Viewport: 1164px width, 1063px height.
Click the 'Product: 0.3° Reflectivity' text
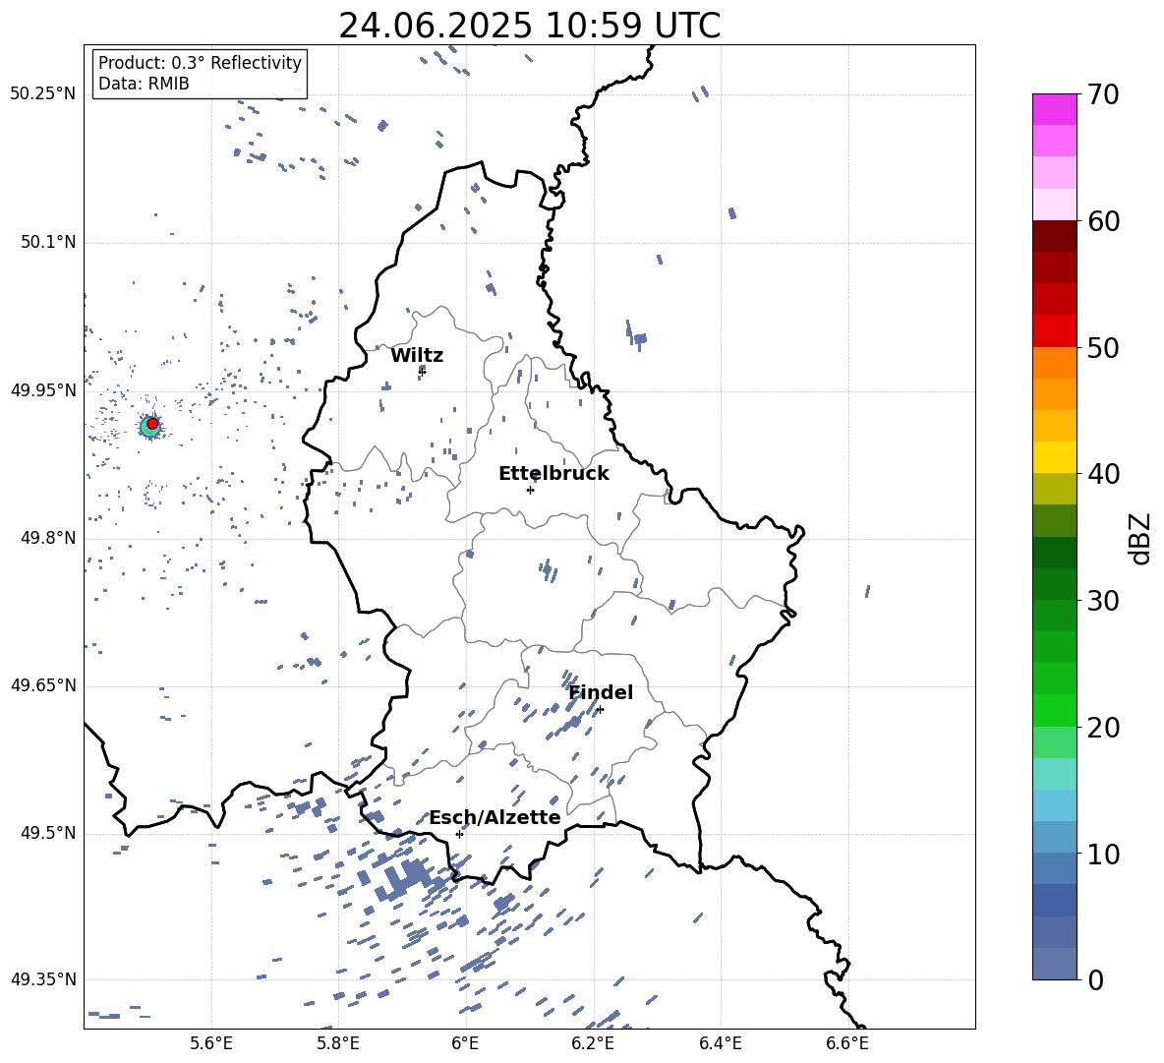tap(200, 62)
